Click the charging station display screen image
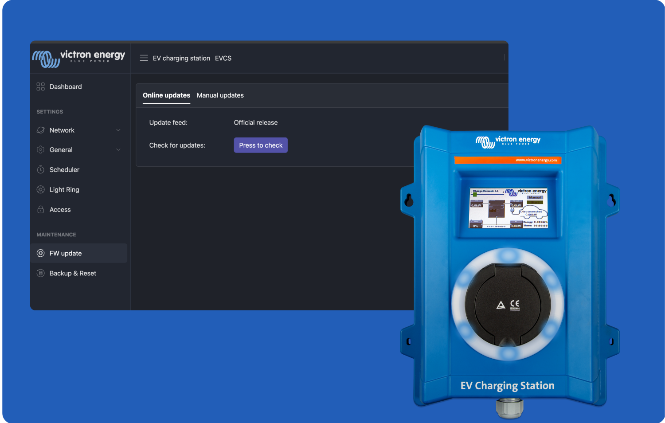Screen dimensions: 665x423 coord(509,208)
